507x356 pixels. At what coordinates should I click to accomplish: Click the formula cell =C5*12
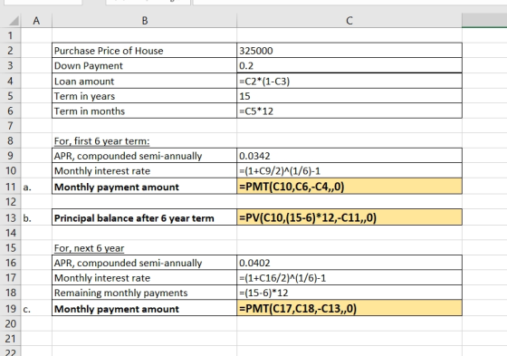349,111
